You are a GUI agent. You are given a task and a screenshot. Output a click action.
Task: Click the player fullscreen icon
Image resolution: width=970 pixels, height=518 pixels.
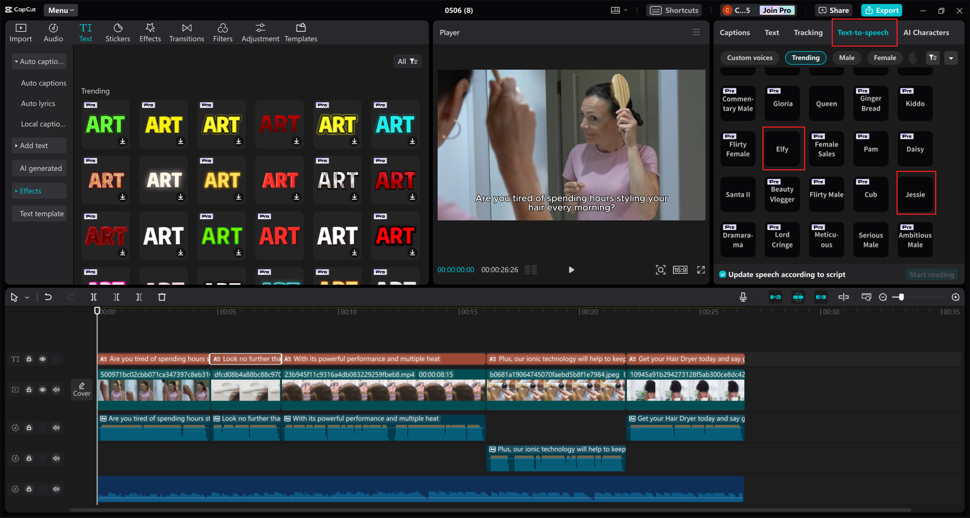point(701,270)
